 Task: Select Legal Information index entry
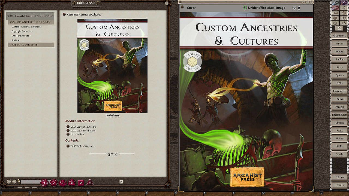[x=20, y=36]
